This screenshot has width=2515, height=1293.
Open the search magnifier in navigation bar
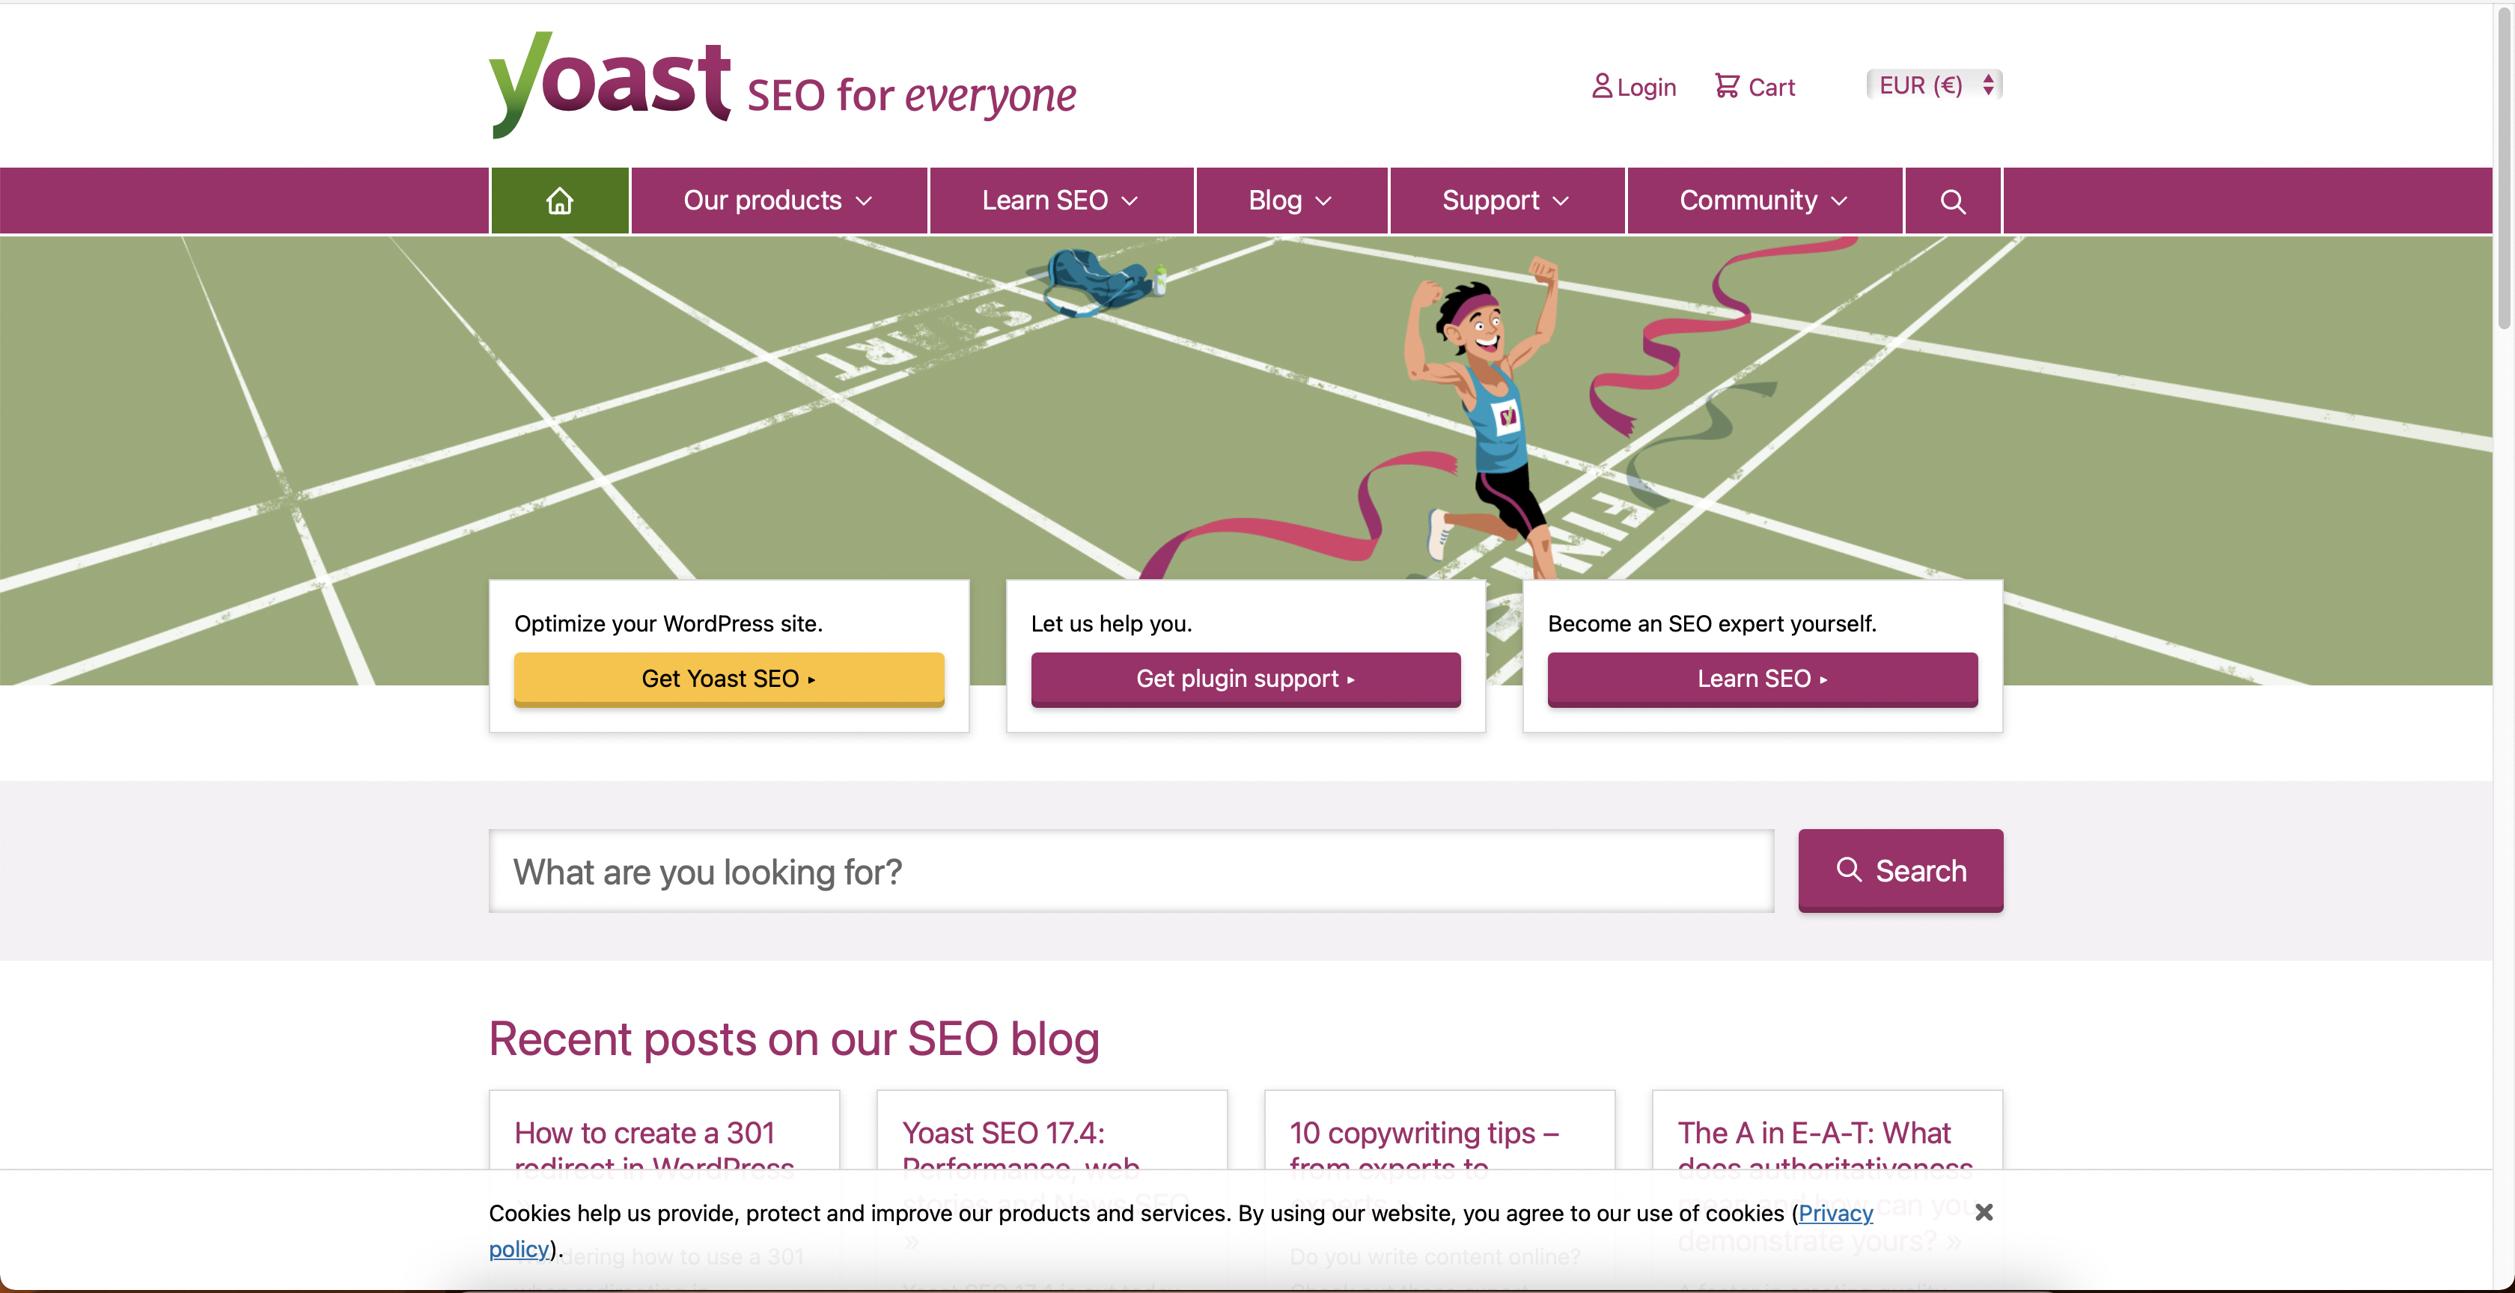click(1953, 201)
